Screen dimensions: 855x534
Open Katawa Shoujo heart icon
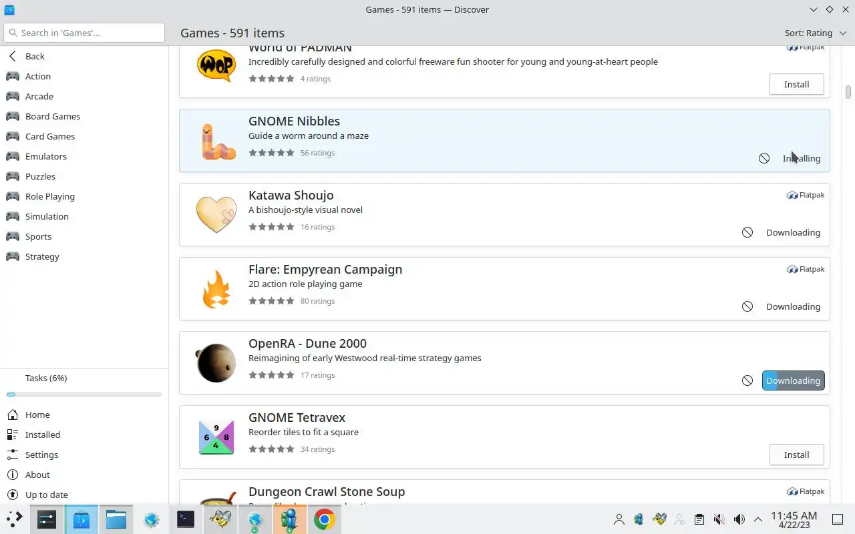(216, 215)
